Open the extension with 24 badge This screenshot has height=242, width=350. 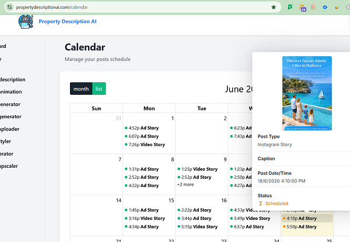[302, 8]
